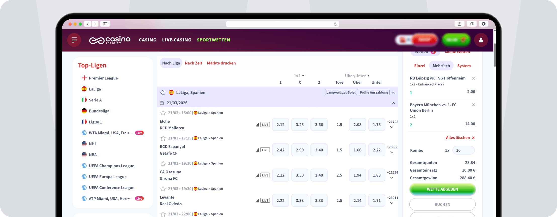The height and width of the screenshot is (217, 557).
Task: Click the calendar icon next to 21/03/2026
Action: click(162, 103)
